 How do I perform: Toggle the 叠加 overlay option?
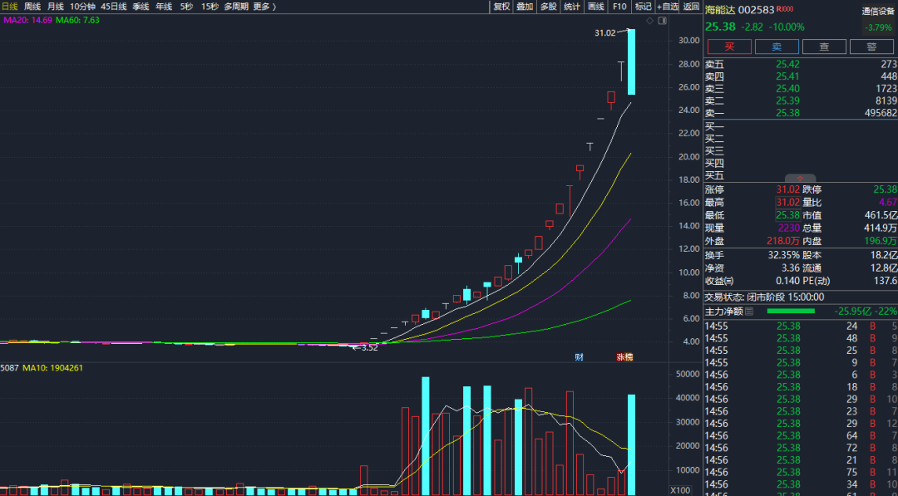(x=525, y=7)
